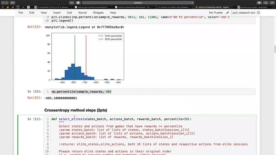Open the Insert menu

point(57,12)
